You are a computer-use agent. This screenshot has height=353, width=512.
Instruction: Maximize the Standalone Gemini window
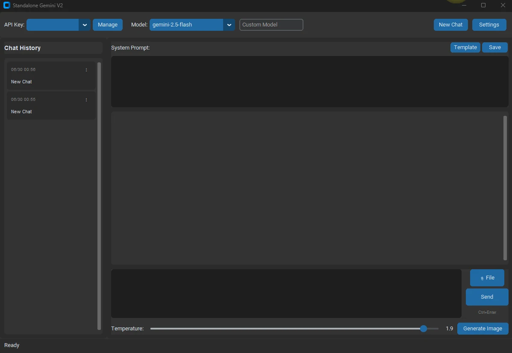[483, 6]
